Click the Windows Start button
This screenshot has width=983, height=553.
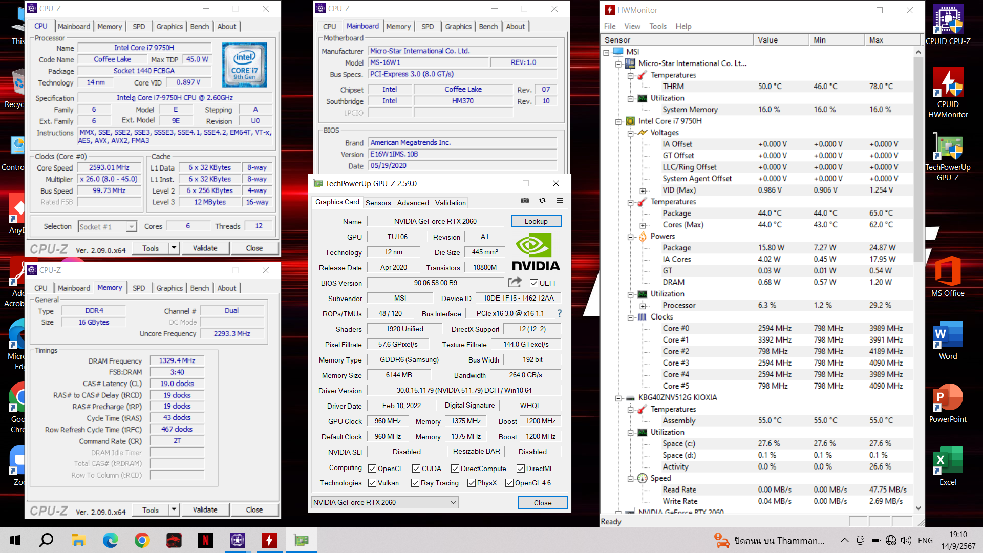coord(15,540)
